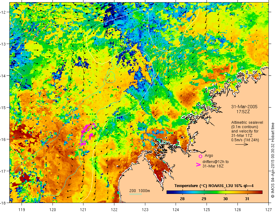Click longitude axis label 119
This screenshot has height=212, width=275.
point(22,210)
